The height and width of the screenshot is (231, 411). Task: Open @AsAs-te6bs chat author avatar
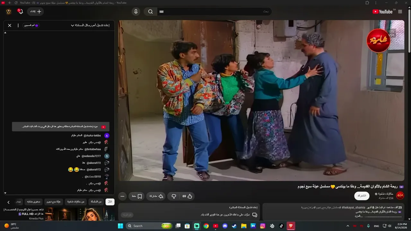pyautogui.click(x=107, y=136)
